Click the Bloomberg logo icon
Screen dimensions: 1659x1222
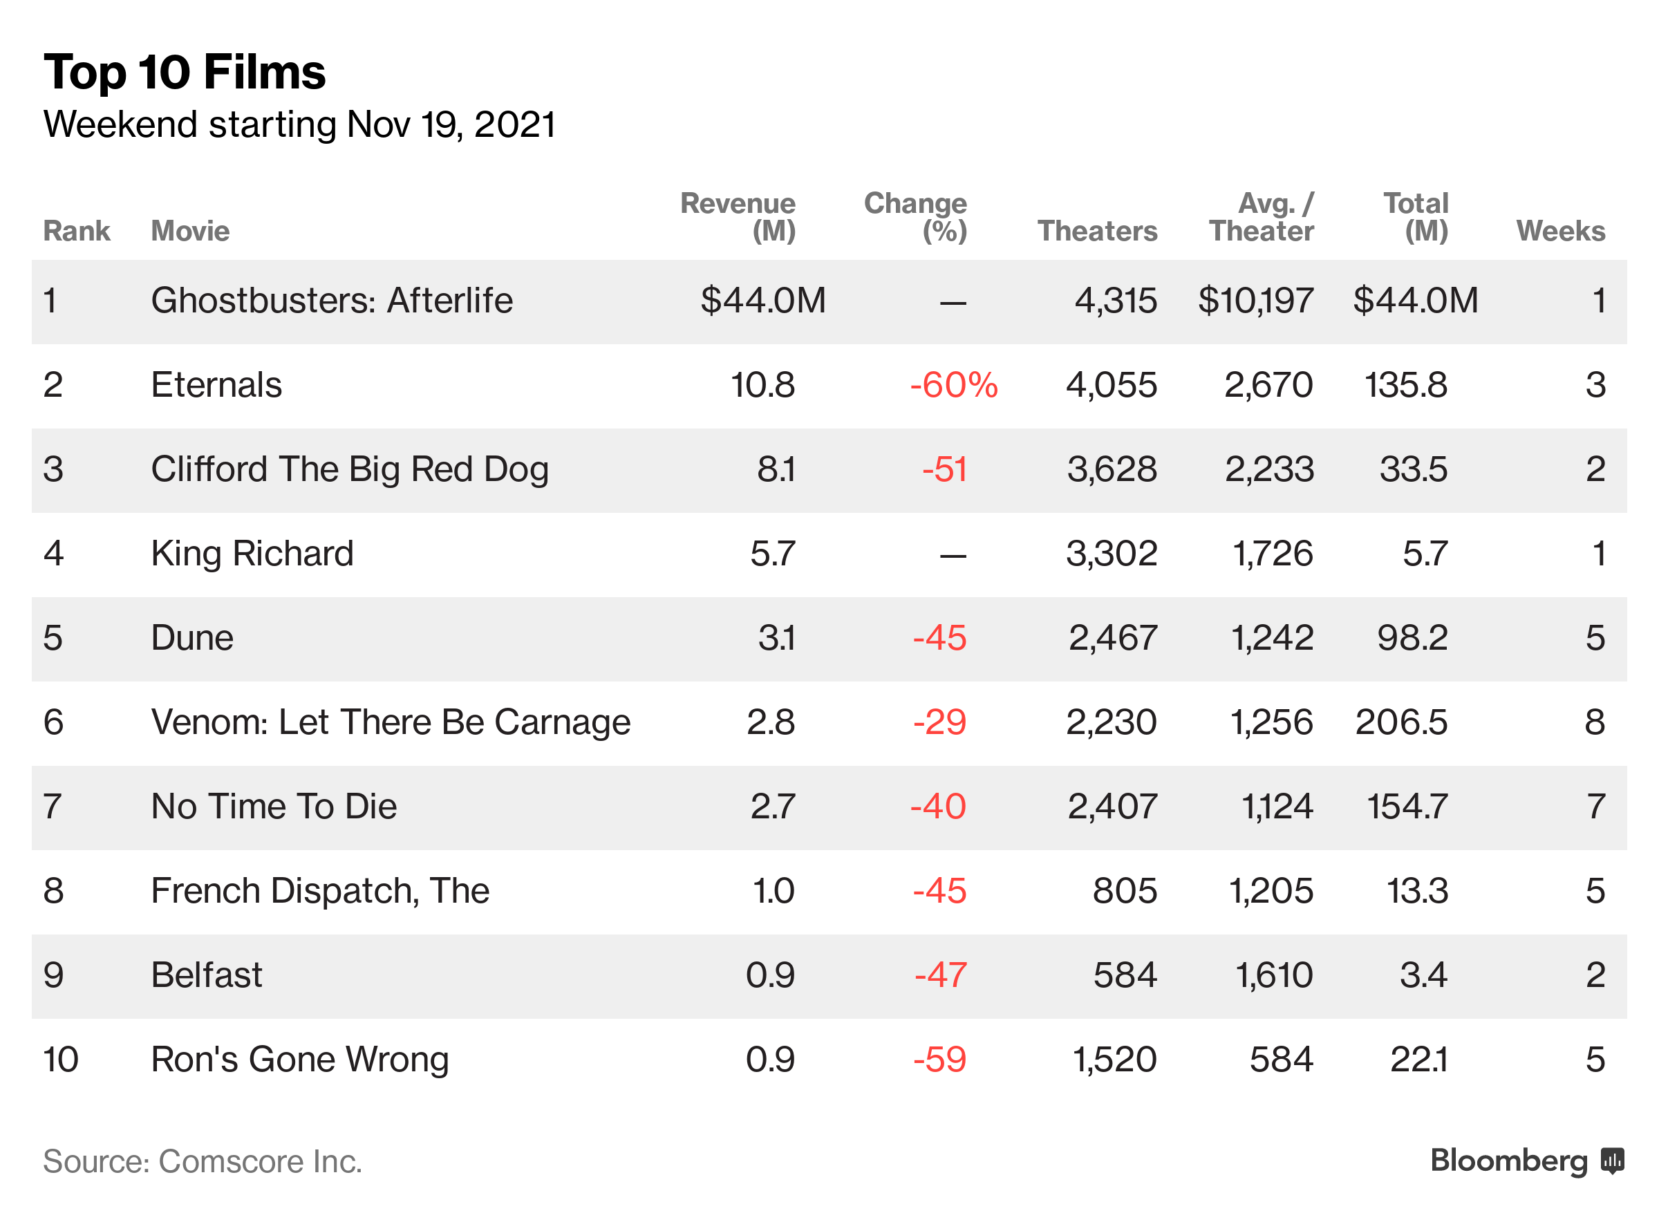(x=1613, y=1160)
